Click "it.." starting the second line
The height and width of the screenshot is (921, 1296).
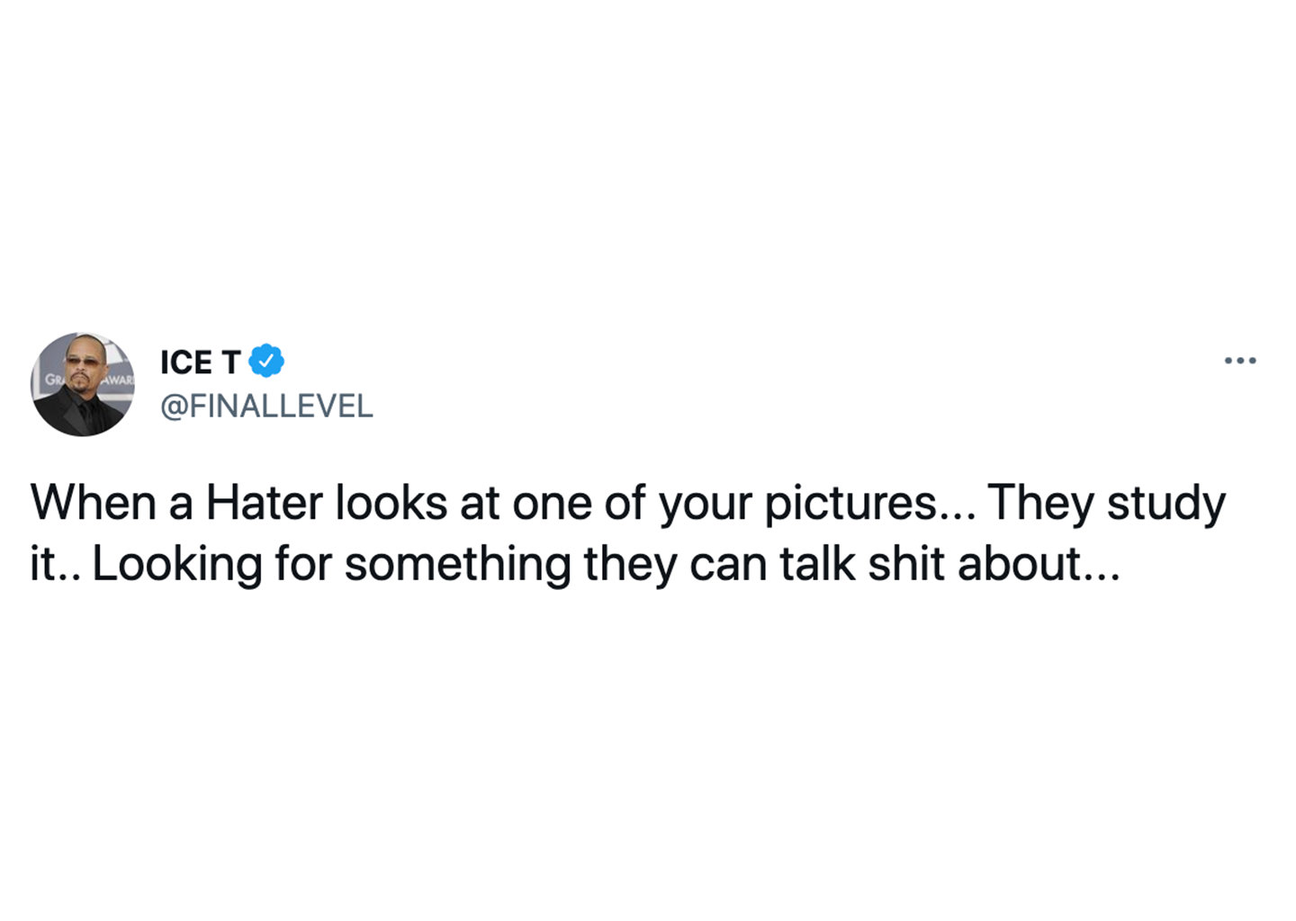[x=55, y=565]
